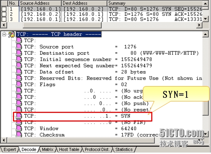Select Destination port = 80 row

tap(111, 53)
